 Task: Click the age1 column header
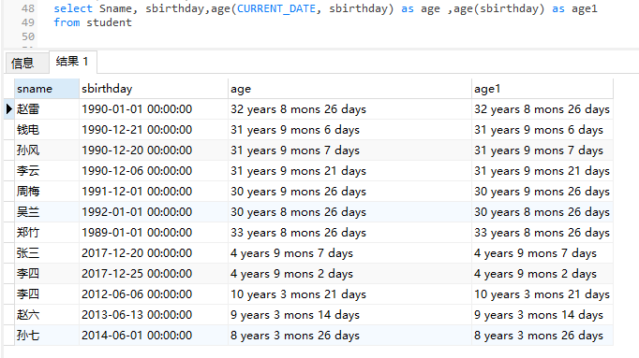[542, 89]
